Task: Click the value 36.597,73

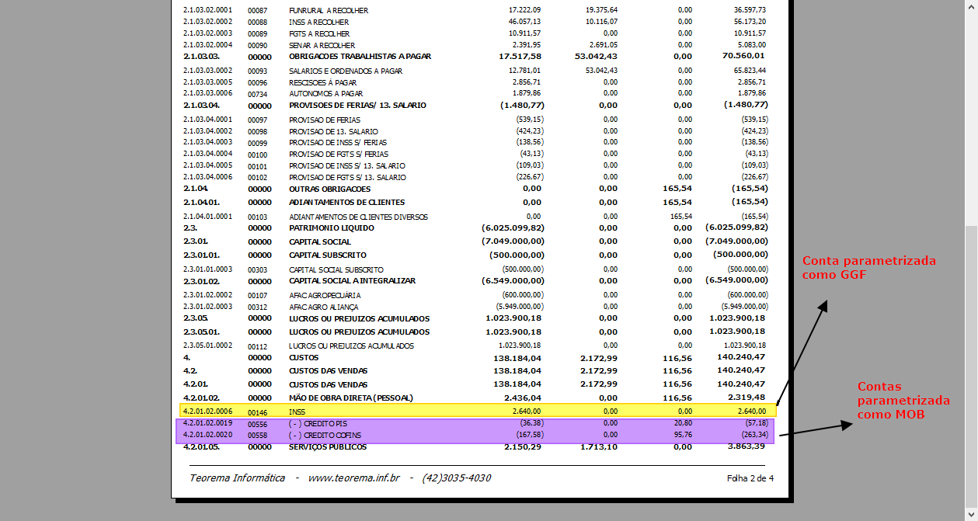Action: [750, 10]
